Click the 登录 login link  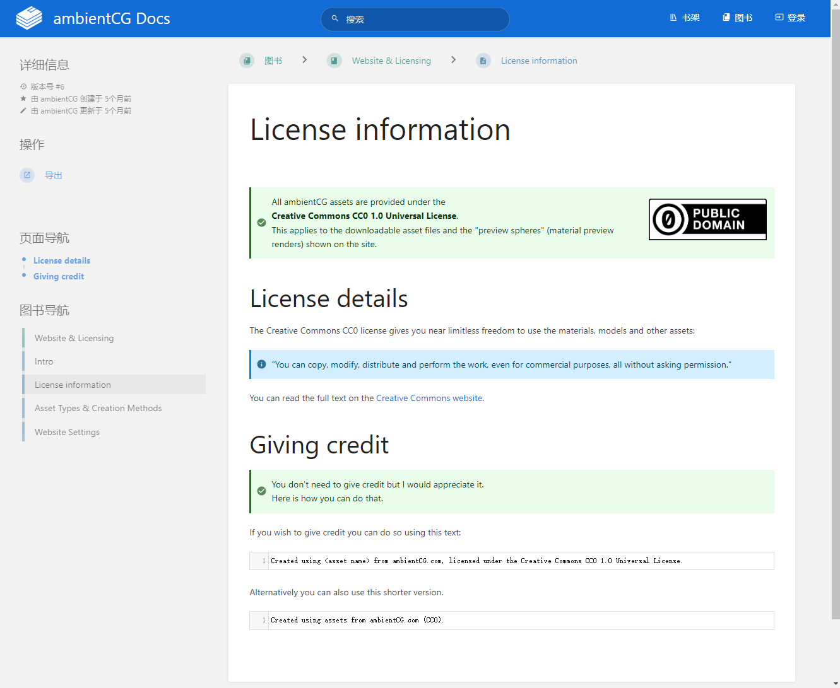click(x=790, y=18)
